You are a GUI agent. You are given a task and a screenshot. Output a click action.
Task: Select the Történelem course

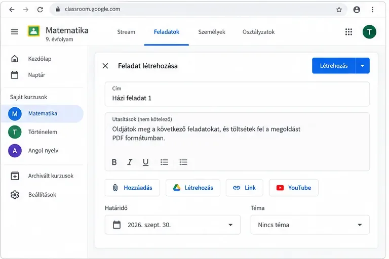coord(43,132)
